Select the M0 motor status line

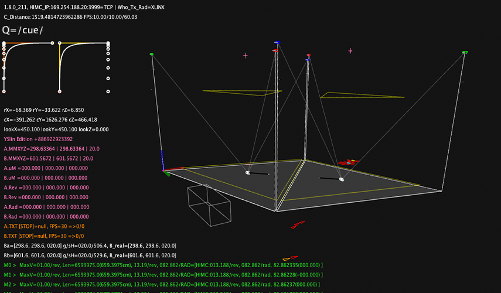click(x=163, y=265)
